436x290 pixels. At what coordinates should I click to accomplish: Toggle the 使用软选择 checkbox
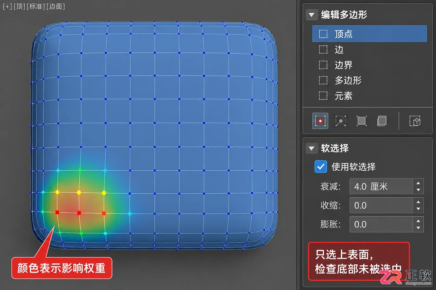tap(321, 166)
